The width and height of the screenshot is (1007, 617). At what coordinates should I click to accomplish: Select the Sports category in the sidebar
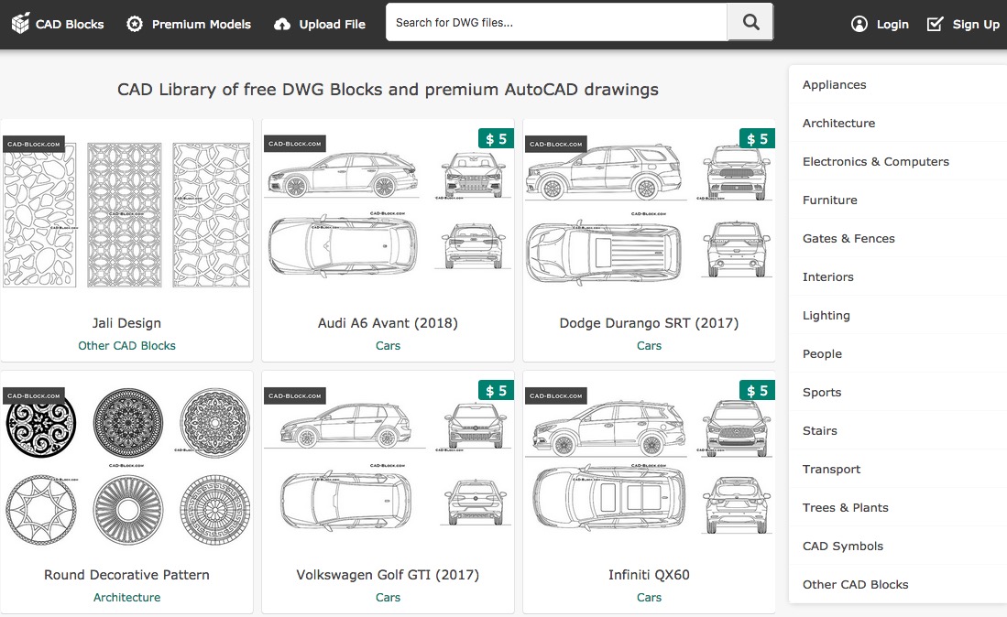coord(898,393)
